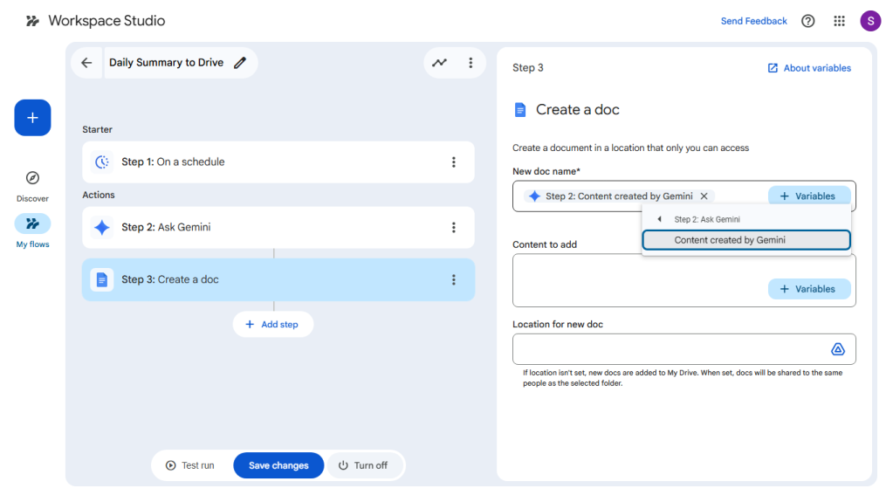
Task: Click Save changes
Action: click(278, 465)
